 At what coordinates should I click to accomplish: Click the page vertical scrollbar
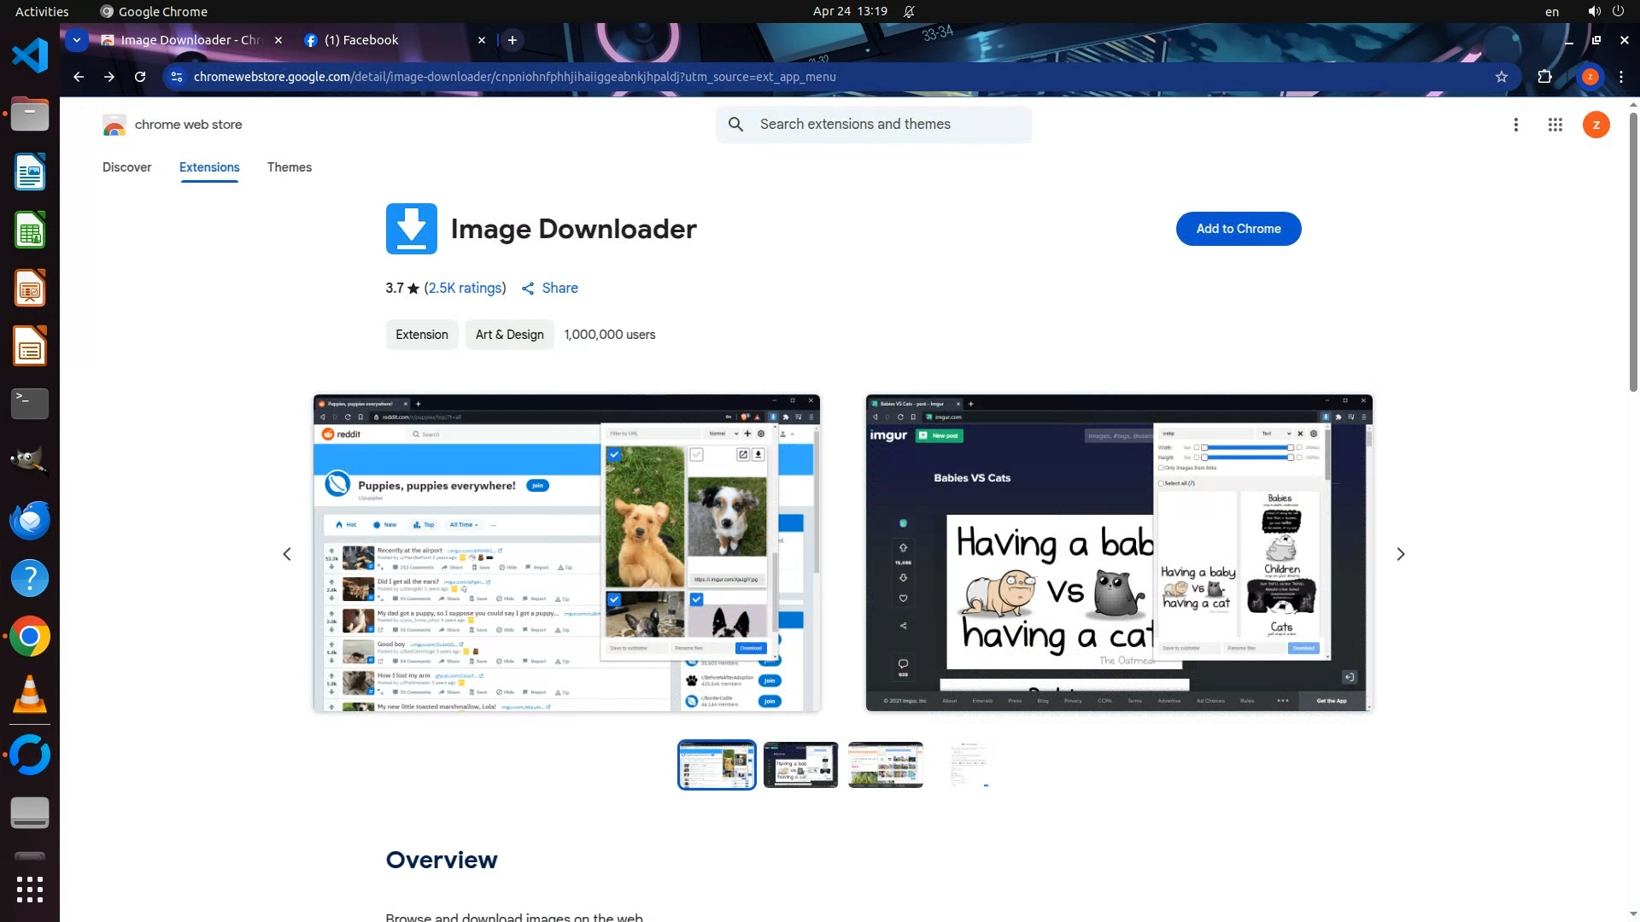(1632, 256)
